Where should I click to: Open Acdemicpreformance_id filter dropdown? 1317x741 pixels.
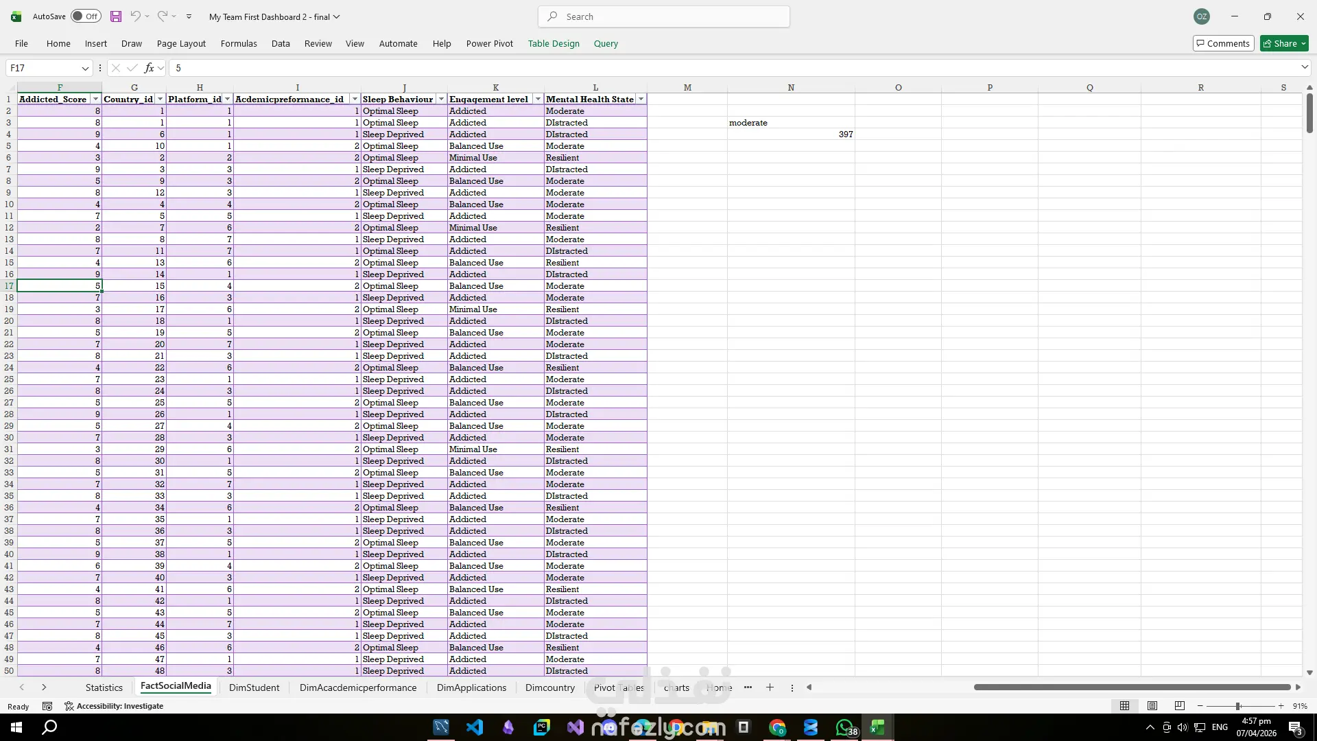point(355,99)
